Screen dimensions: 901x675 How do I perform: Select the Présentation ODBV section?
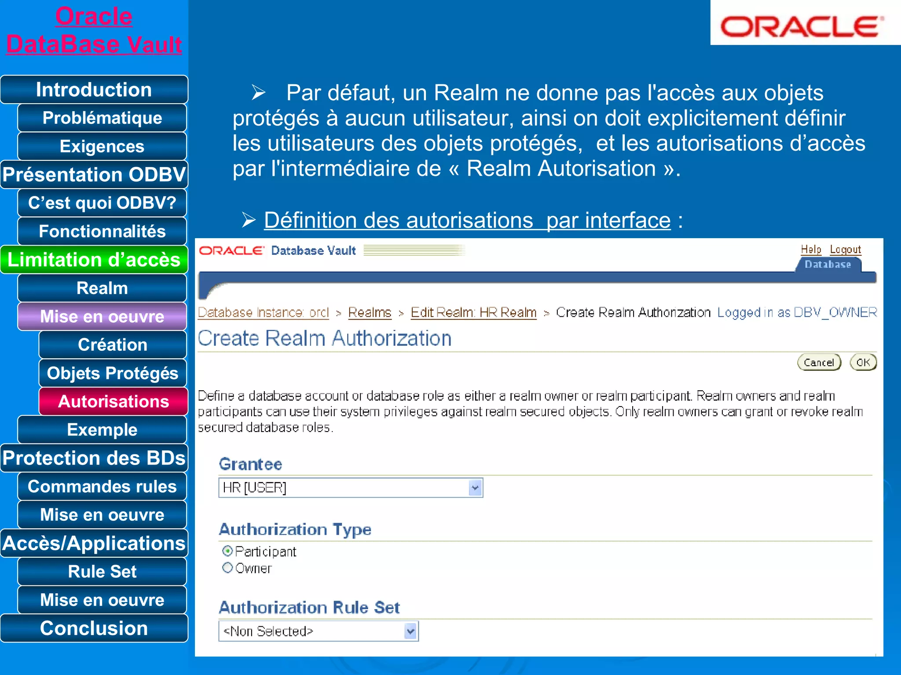pos(94,174)
